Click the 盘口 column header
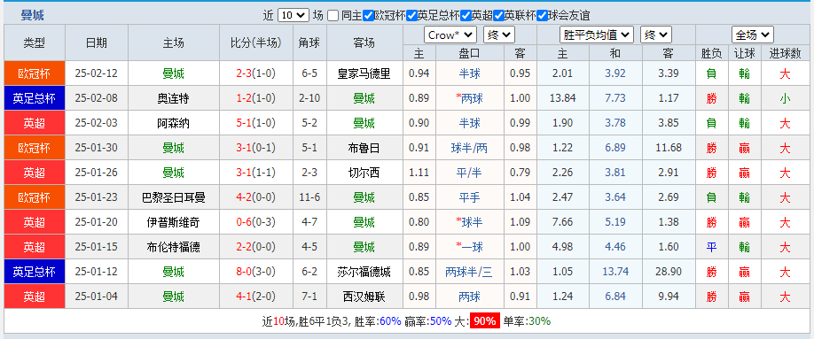This screenshot has width=814, height=339. pos(469,53)
